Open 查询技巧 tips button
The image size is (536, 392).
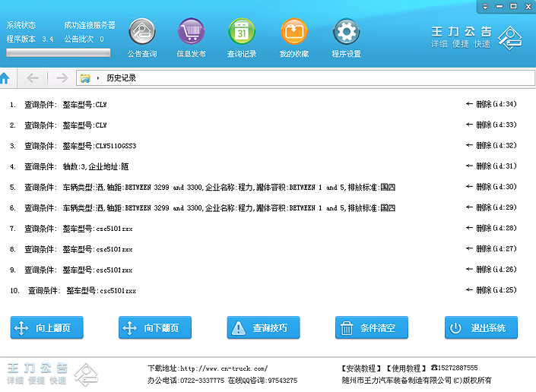[263, 327]
